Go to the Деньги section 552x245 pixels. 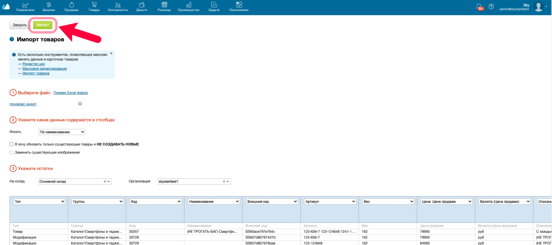(x=142, y=7)
